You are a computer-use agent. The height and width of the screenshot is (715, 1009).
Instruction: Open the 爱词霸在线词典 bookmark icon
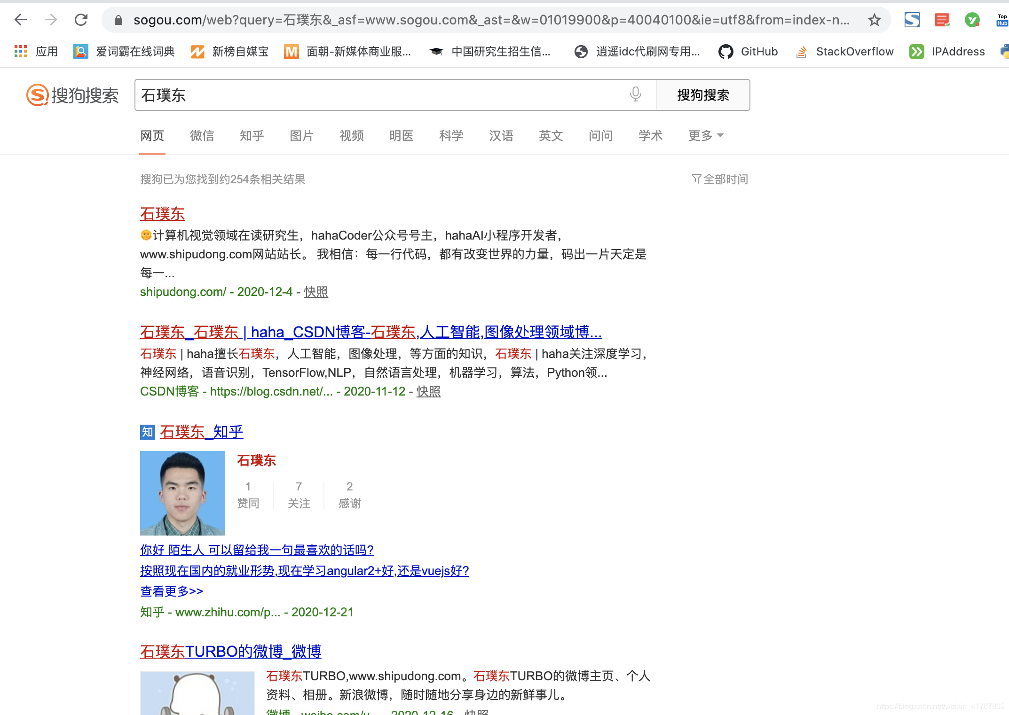(x=81, y=52)
